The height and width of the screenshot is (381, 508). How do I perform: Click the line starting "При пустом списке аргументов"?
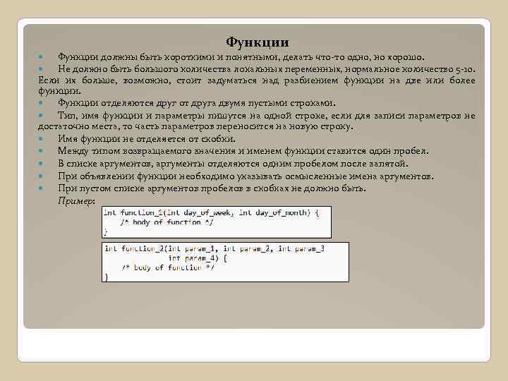tap(212, 188)
